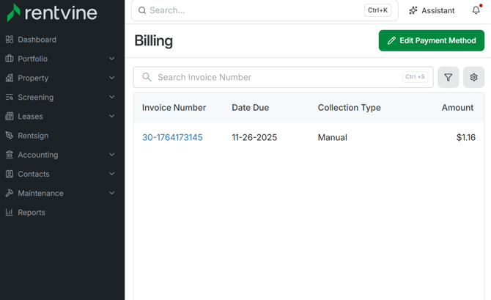Click the Screening search-list icon
Viewport: 491px width, 300px height.
tap(10, 97)
